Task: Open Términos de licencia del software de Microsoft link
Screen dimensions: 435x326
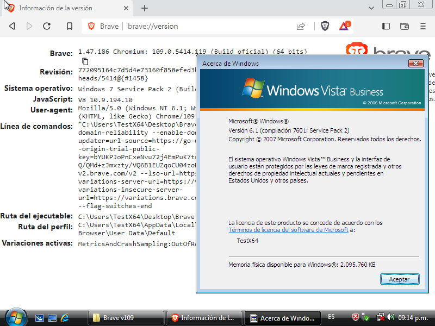Action: pyautogui.click(x=288, y=230)
